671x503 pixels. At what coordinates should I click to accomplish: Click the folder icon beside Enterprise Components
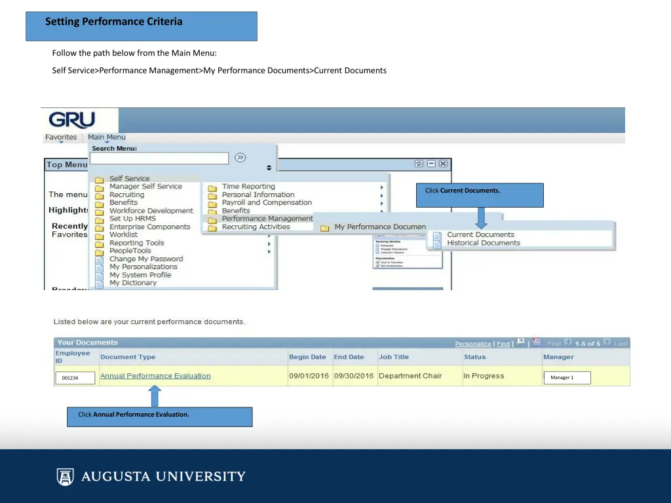click(100, 228)
